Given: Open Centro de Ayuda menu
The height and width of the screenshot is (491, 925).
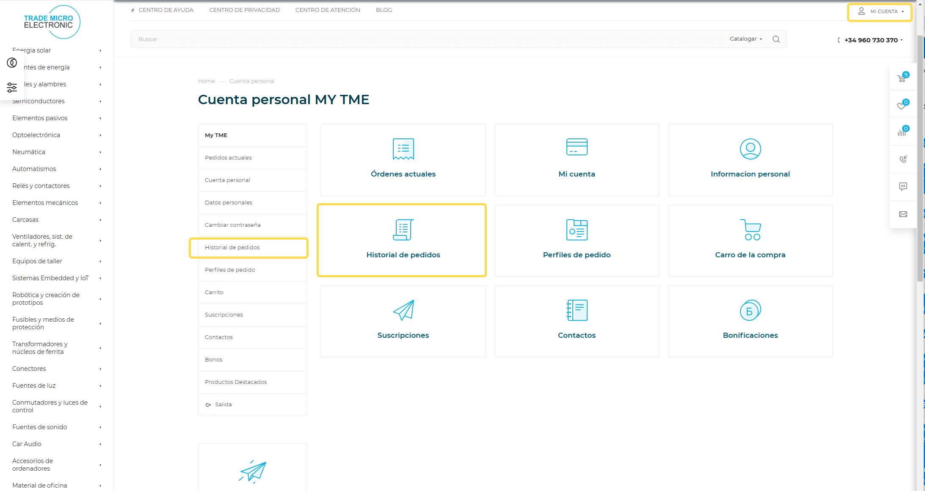Looking at the screenshot, I should click(x=166, y=10).
